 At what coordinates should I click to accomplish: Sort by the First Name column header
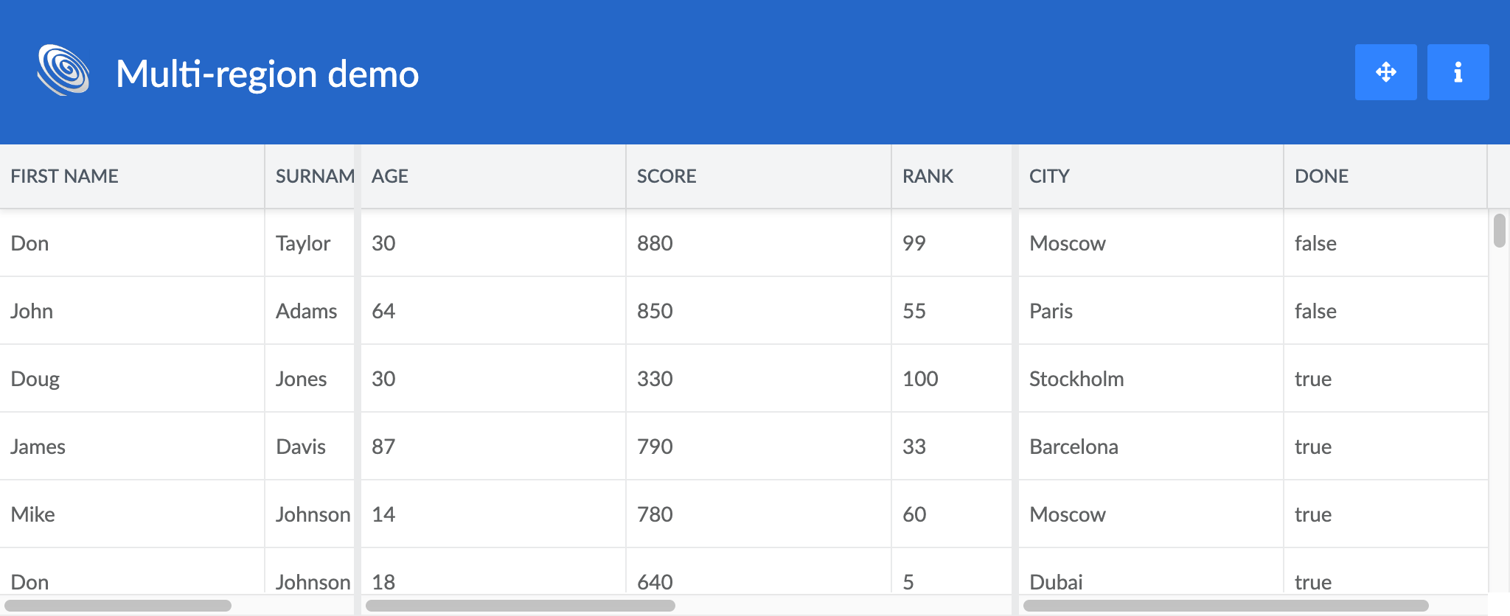pyautogui.click(x=65, y=176)
